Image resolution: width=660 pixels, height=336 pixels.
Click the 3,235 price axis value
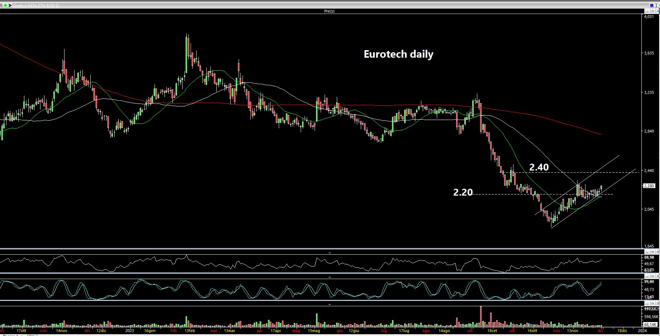(x=649, y=92)
